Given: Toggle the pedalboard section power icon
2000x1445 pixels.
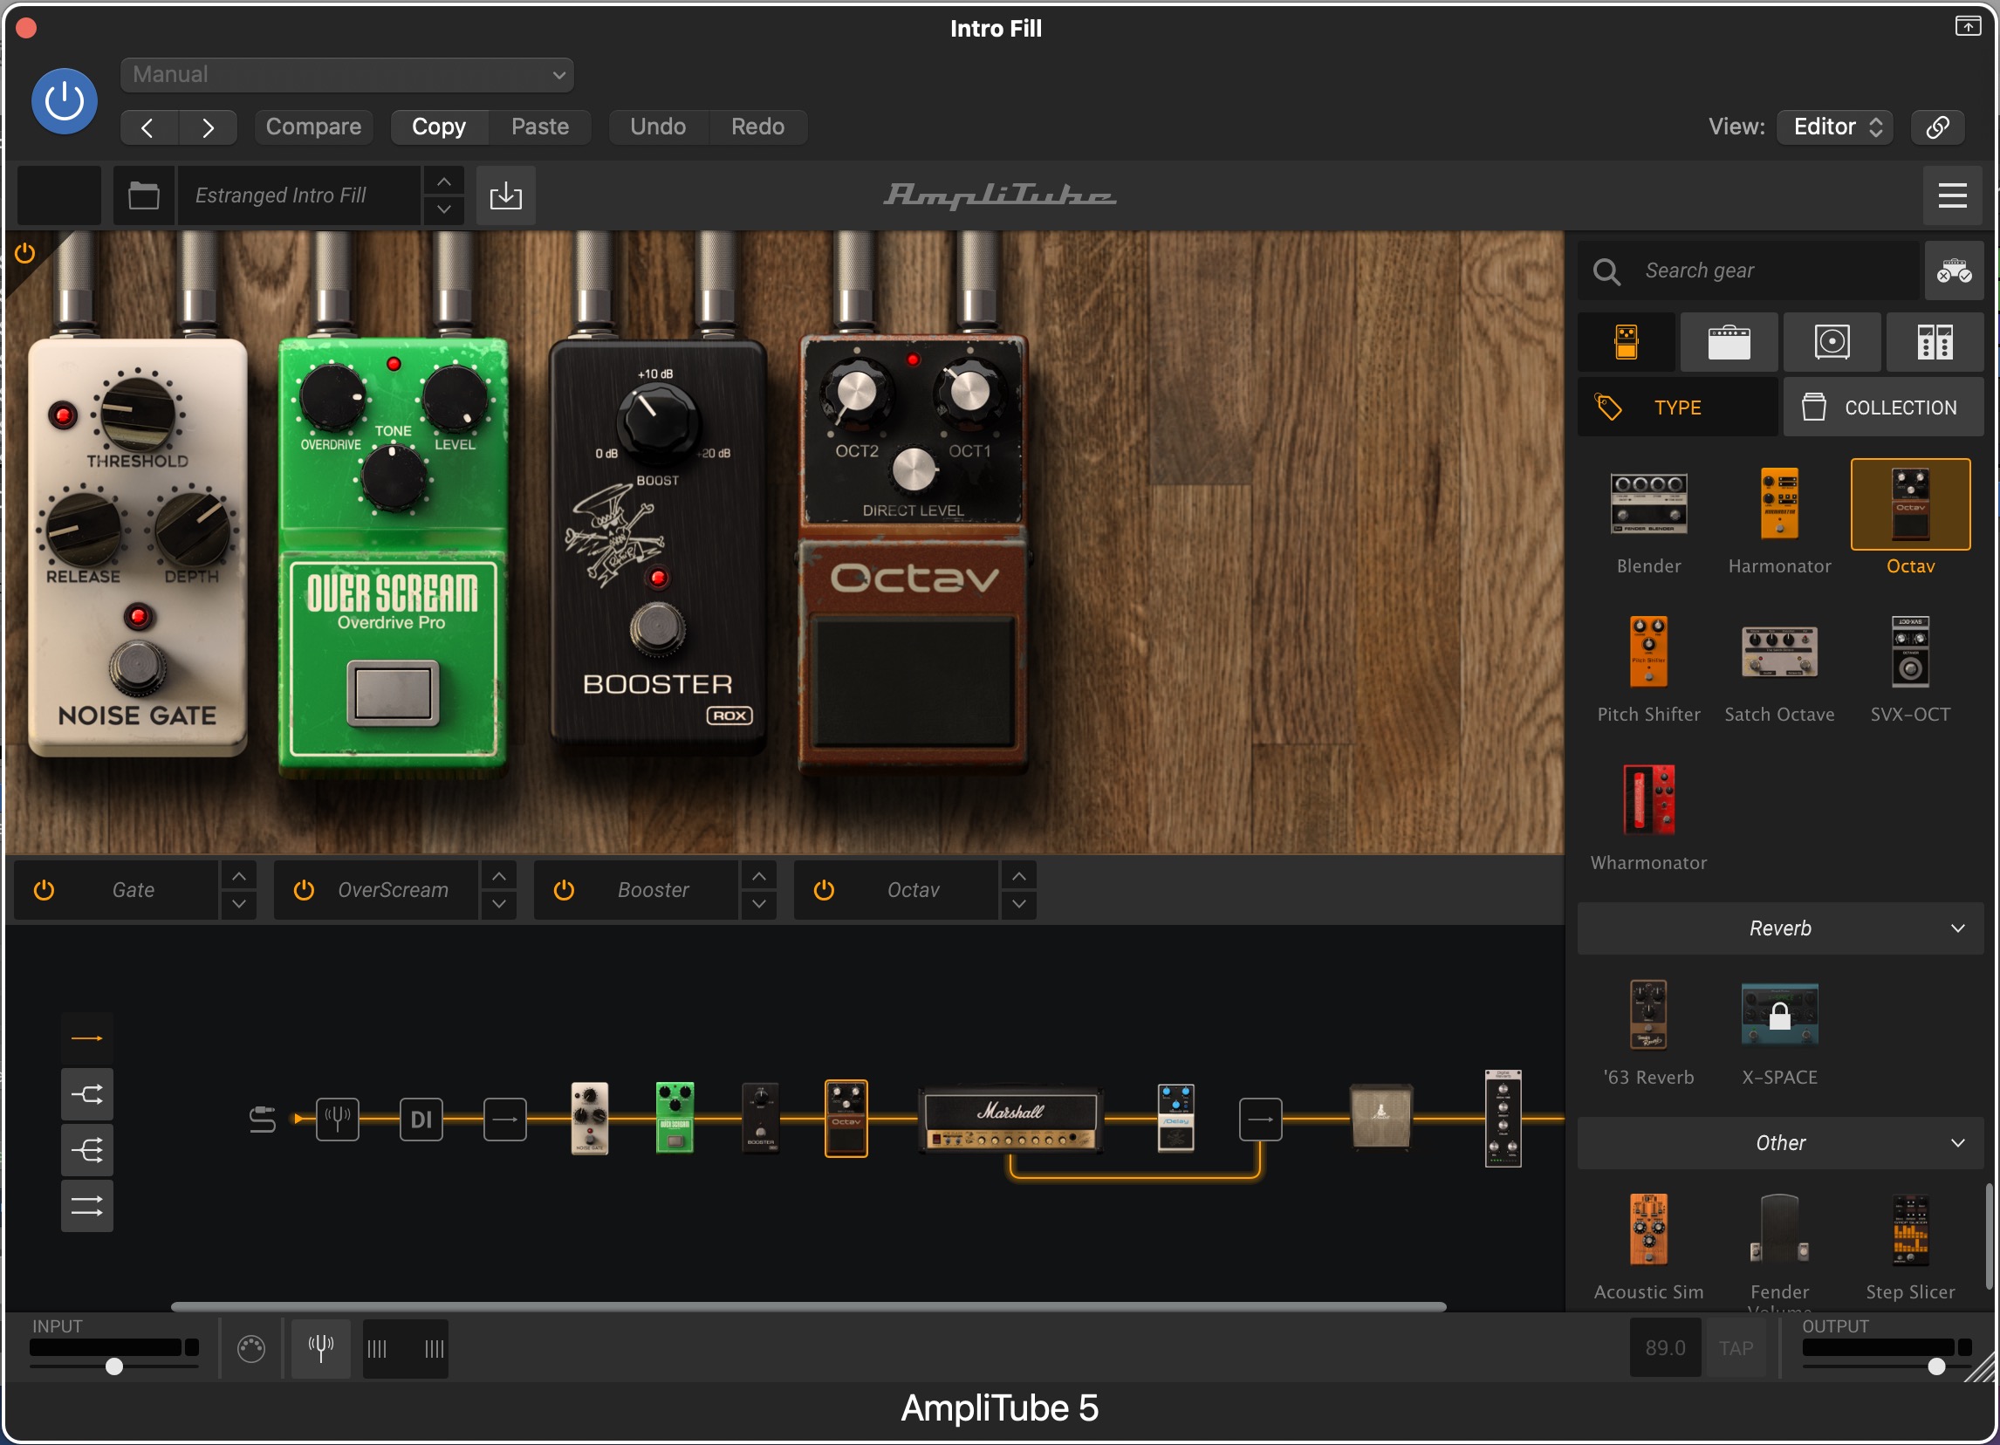Looking at the screenshot, I should [24, 254].
